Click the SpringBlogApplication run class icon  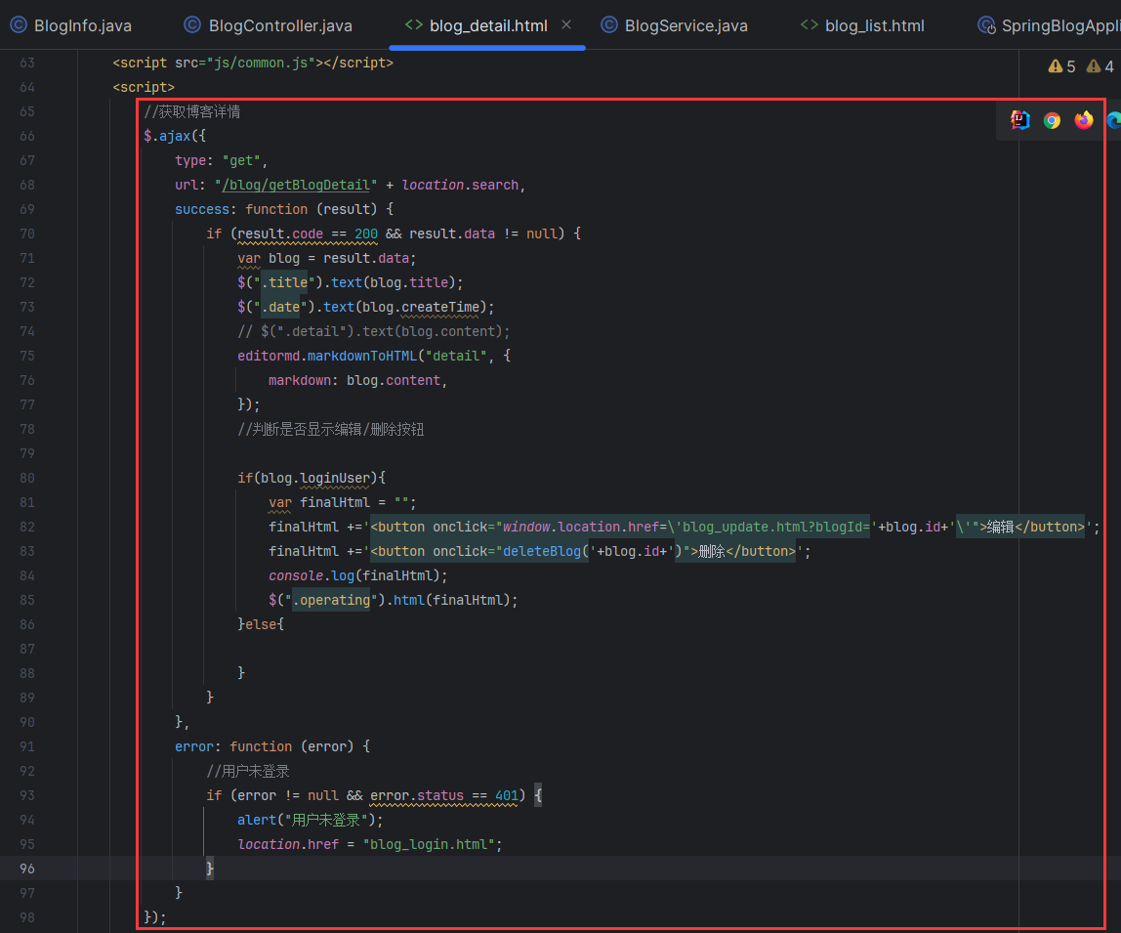pos(986,25)
